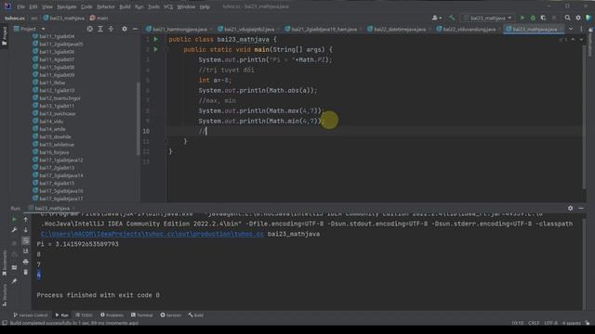Open the bai23_mathjava run configuration dropdown
This screenshot has width=595, height=334.
(x=487, y=18)
